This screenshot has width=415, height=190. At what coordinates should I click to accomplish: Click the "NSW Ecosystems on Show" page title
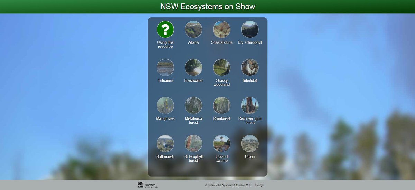tap(207, 7)
